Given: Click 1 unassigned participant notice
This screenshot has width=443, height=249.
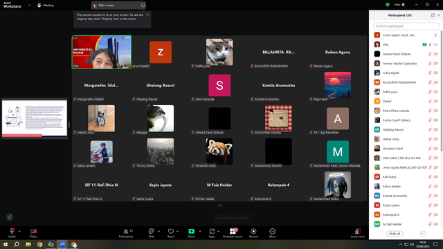Looking at the screenshot, I should (233, 218).
